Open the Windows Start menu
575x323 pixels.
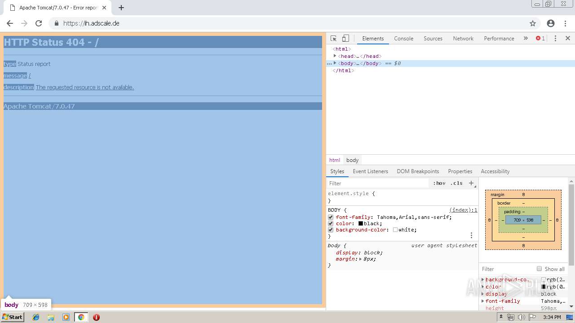(12, 317)
